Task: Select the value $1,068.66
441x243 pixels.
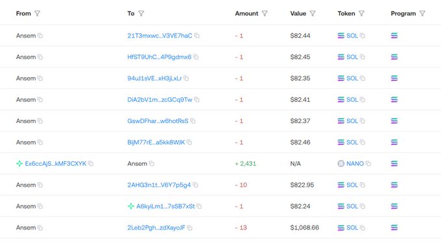Action: (305, 227)
